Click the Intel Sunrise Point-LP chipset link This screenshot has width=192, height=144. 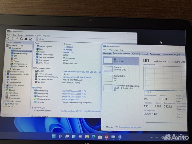pyautogui.click(x=77, y=77)
